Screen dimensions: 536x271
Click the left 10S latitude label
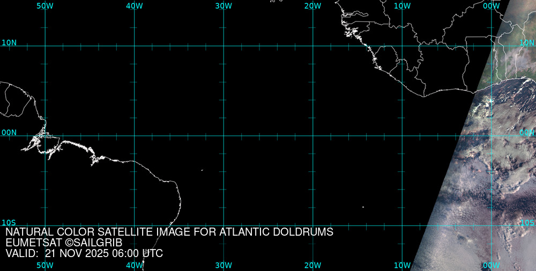8,222
